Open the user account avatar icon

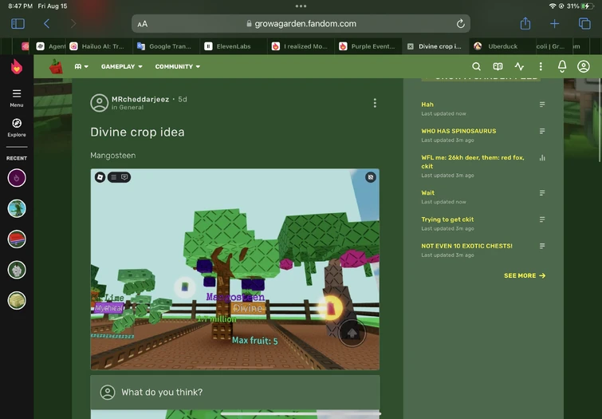pyautogui.click(x=584, y=66)
